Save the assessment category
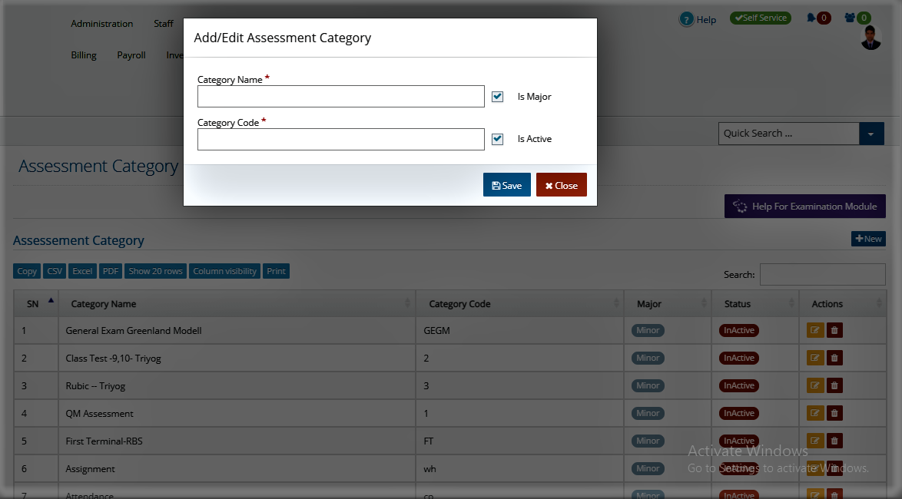The image size is (902, 499). [x=507, y=184]
